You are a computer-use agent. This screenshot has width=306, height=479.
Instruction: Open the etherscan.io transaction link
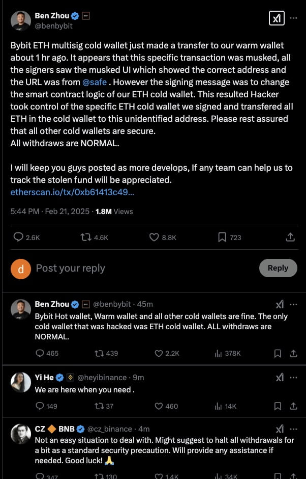point(72,192)
